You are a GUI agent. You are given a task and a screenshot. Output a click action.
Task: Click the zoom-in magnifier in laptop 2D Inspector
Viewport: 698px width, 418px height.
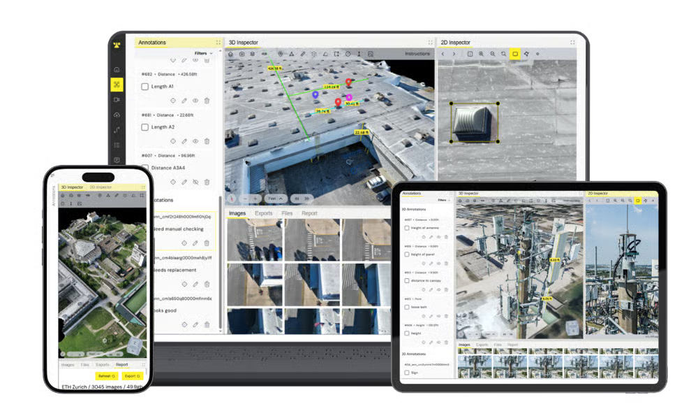tap(481, 54)
